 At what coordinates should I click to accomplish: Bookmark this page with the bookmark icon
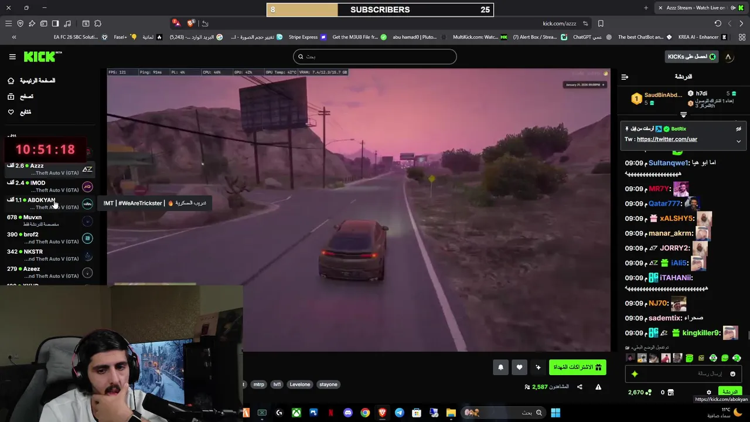601,23
